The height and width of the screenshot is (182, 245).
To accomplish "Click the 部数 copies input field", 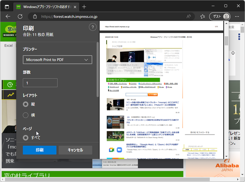I will (x=40, y=83).
